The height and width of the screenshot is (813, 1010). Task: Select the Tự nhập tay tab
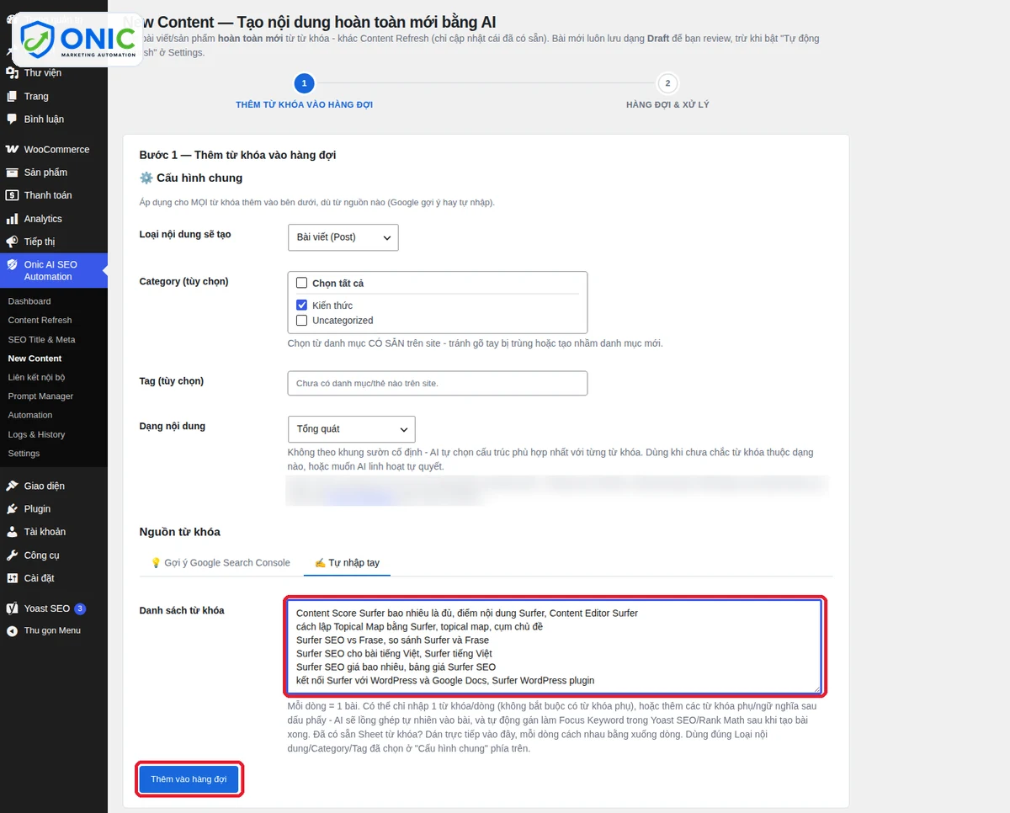[x=347, y=562]
